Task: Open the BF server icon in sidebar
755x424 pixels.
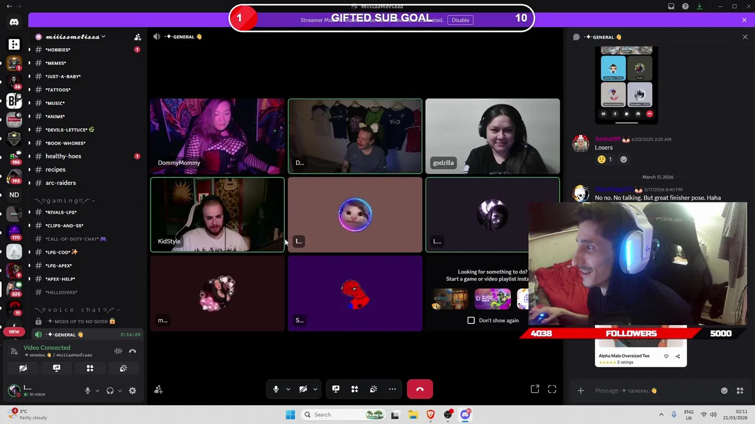Action: (14, 101)
